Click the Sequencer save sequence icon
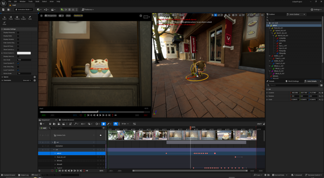 (x=50, y=124)
